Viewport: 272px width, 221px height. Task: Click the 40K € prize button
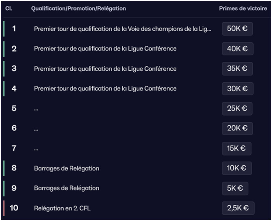pyautogui.click(x=237, y=49)
